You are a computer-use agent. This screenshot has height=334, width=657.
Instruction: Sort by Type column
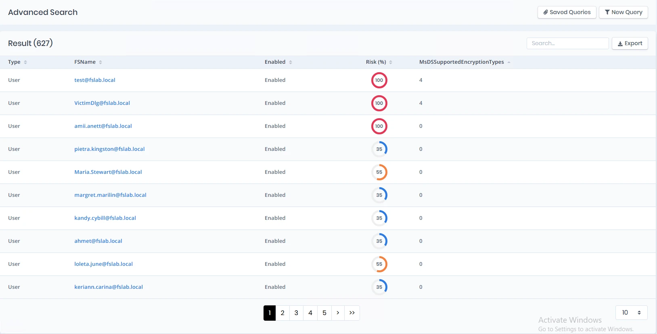[x=25, y=62]
